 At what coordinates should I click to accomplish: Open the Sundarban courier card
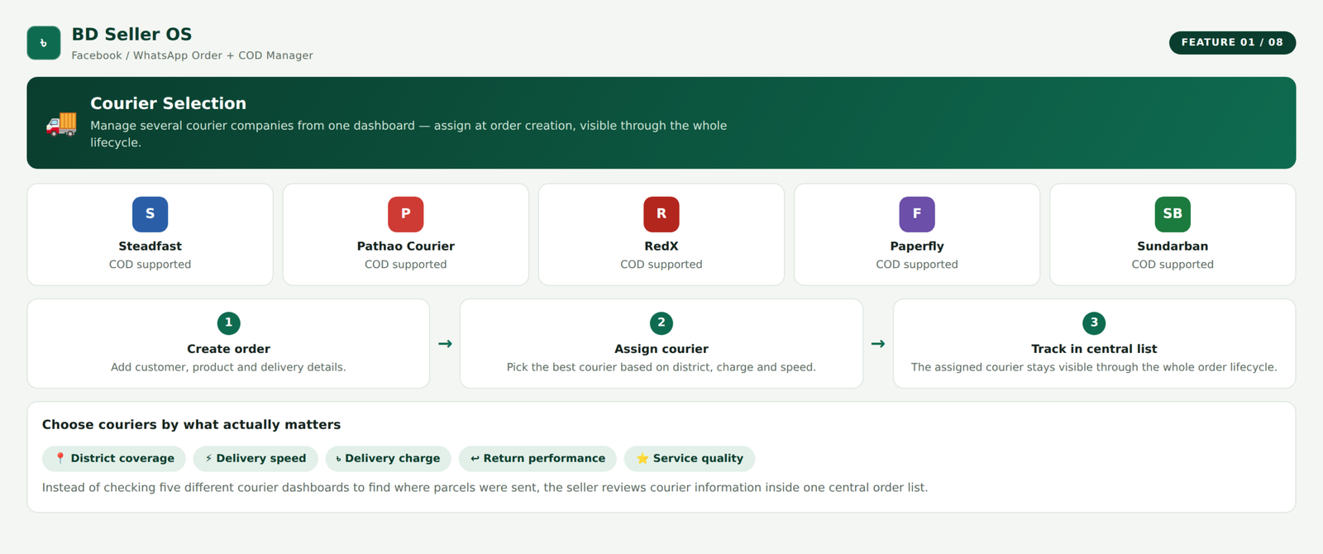[x=1173, y=235]
